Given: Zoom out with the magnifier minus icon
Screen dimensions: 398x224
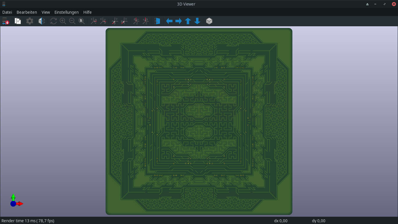Looking at the screenshot, I should tap(72, 21).
